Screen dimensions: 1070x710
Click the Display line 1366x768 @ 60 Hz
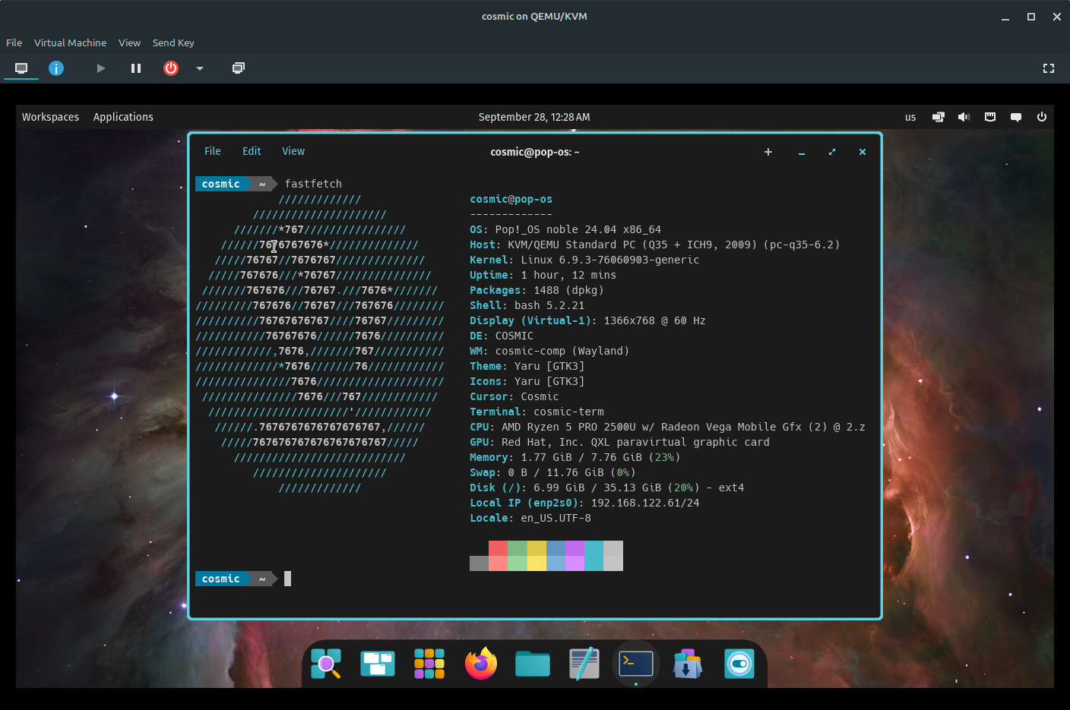click(587, 320)
